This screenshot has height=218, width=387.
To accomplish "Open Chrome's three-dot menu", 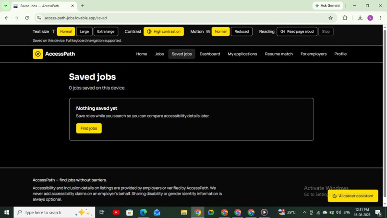I will [x=380, y=18].
